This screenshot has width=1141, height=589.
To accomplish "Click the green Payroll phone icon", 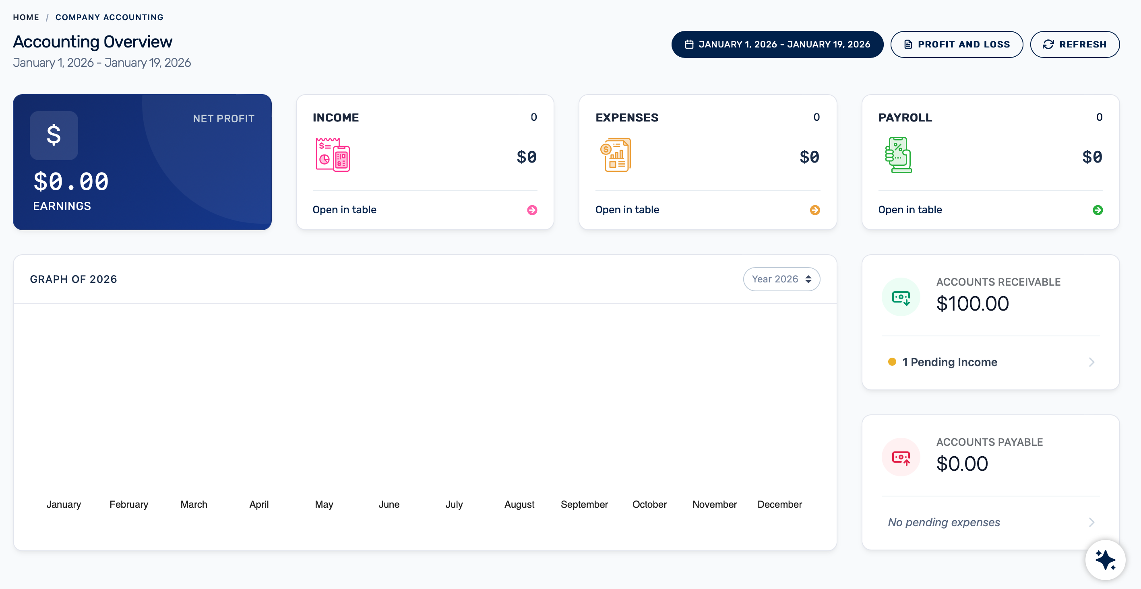I will pos(898,155).
